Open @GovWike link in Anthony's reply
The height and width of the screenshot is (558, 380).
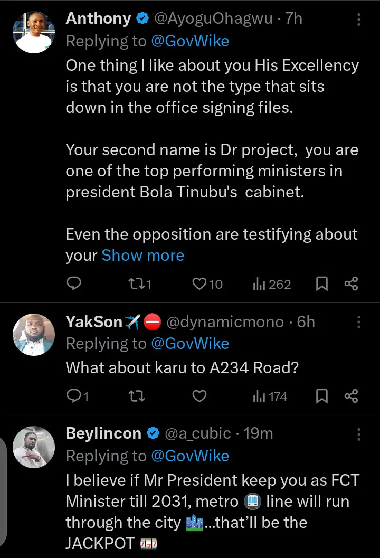point(190,41)
